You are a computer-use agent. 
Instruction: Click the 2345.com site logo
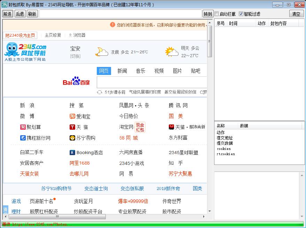pyautogui.click(x=25, y=52)
